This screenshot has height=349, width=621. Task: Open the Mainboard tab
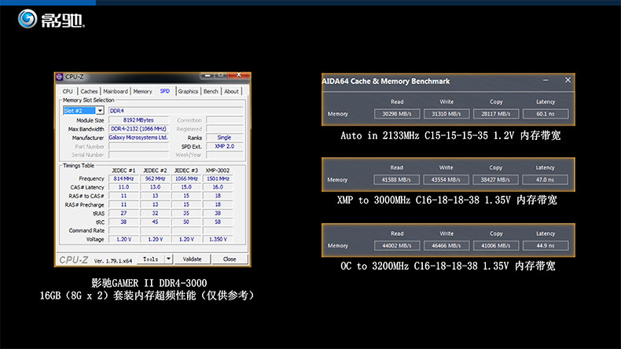click(116, 91)
